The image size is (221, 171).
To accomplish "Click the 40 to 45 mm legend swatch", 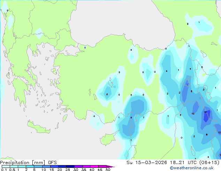I will pos(94,166).
